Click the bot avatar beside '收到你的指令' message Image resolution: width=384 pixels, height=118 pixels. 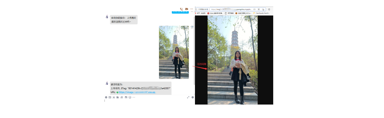pyautogui.click(x=107, y=17)
